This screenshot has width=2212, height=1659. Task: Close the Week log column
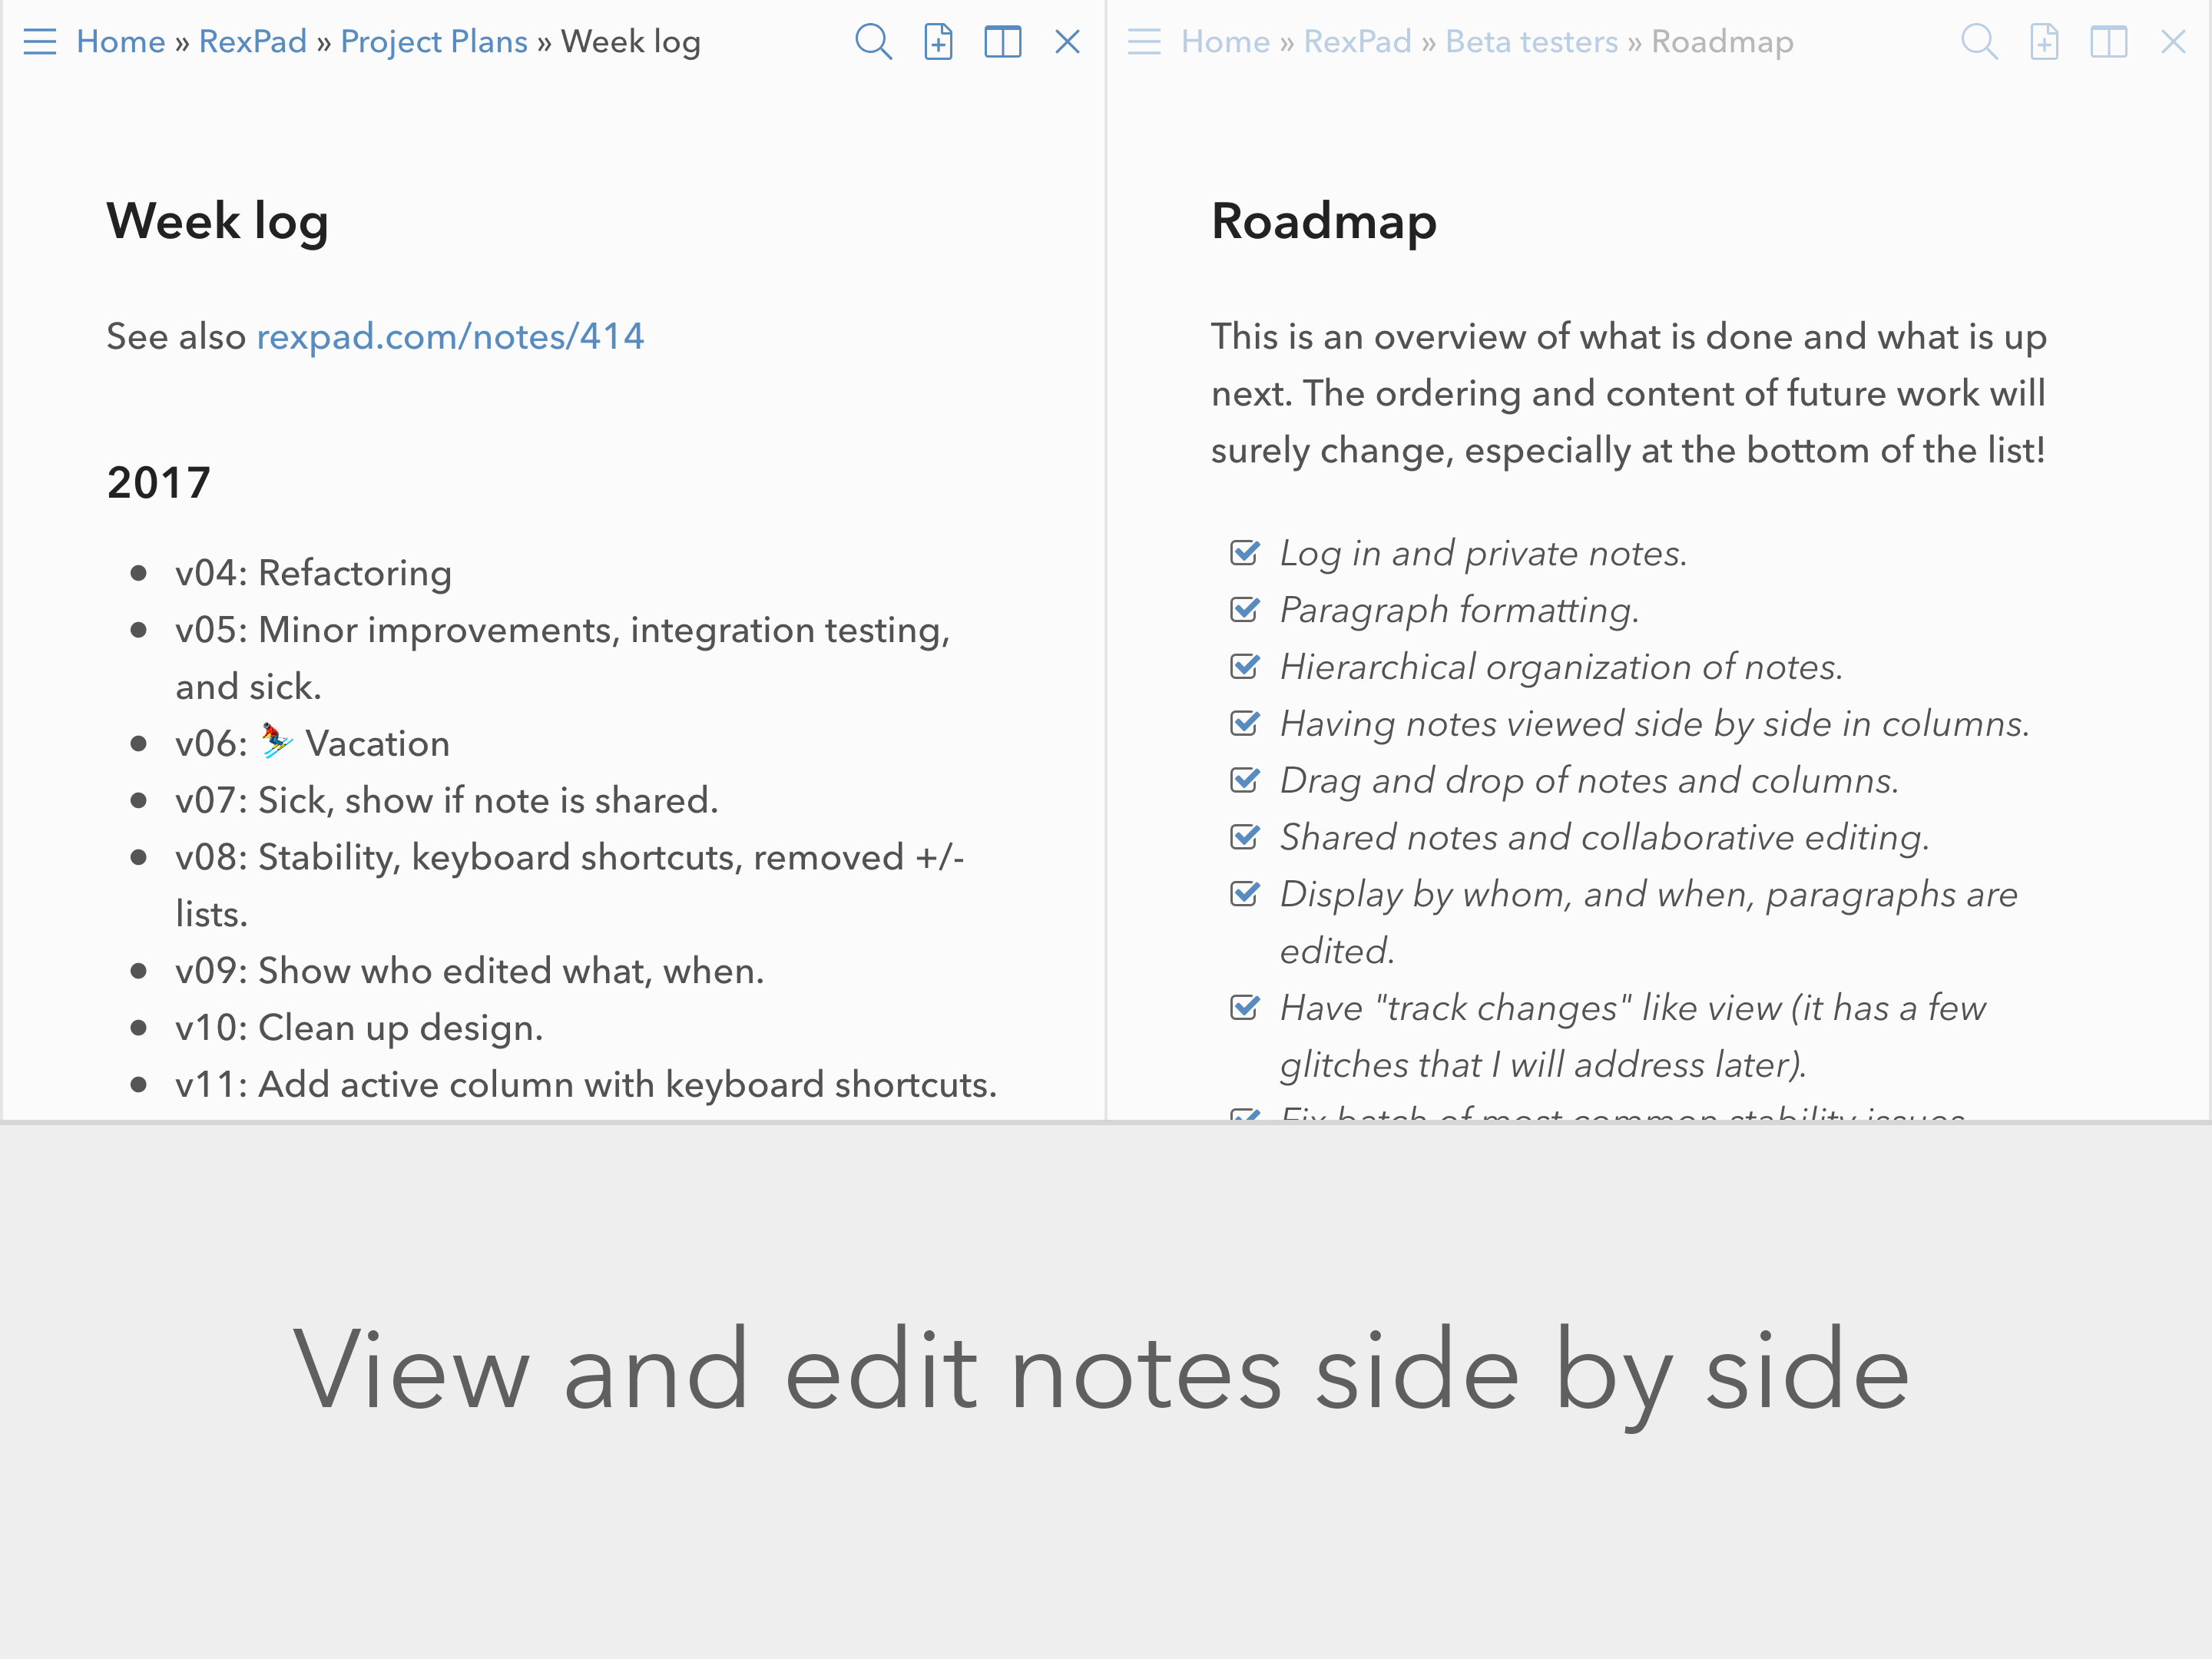coord(1068,42)
